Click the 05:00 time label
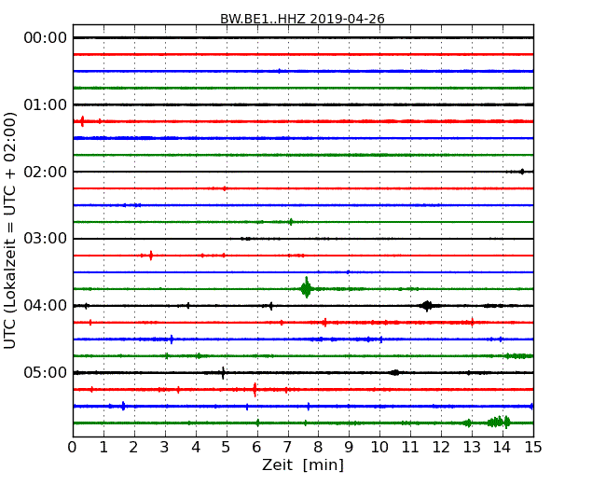Screen dimensions: 606x485 click(x=46, y=372)
